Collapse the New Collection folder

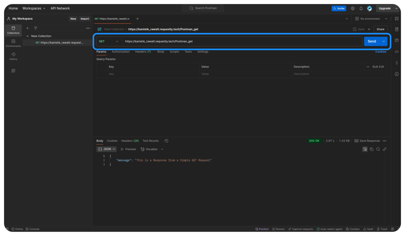point(28,36)
